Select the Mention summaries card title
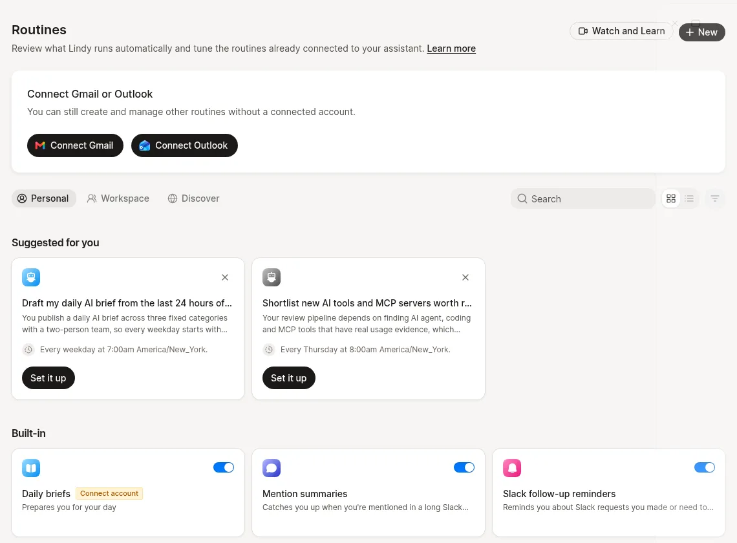737x543 pixels. point(304,494)
